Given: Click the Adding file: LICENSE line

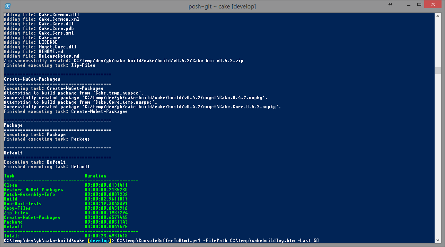Looking at the screenshot, I should pos(31,42).
